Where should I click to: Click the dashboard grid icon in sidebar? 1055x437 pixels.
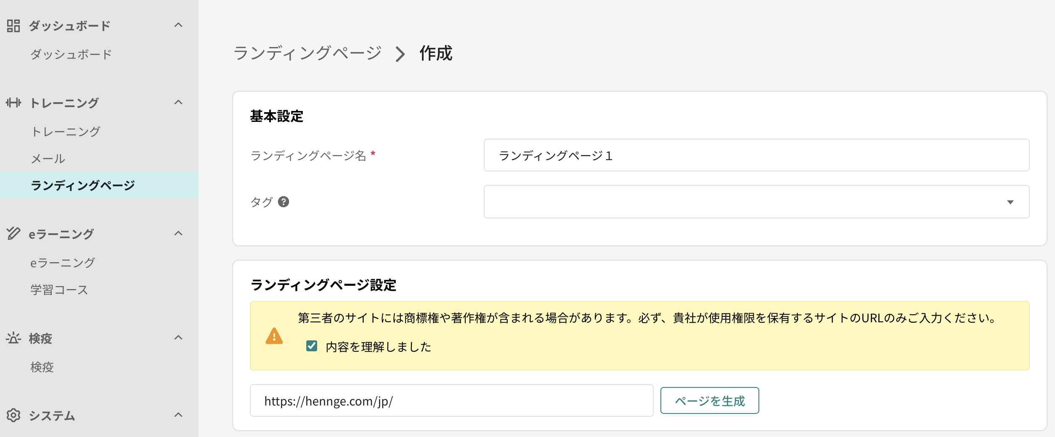point(13,26)
